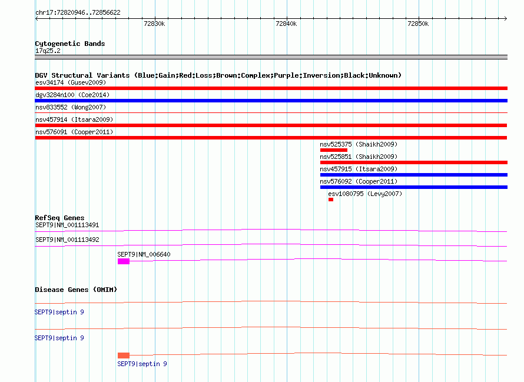Click the chr17:72820946..72856622 coordinates

click(78, 12)
